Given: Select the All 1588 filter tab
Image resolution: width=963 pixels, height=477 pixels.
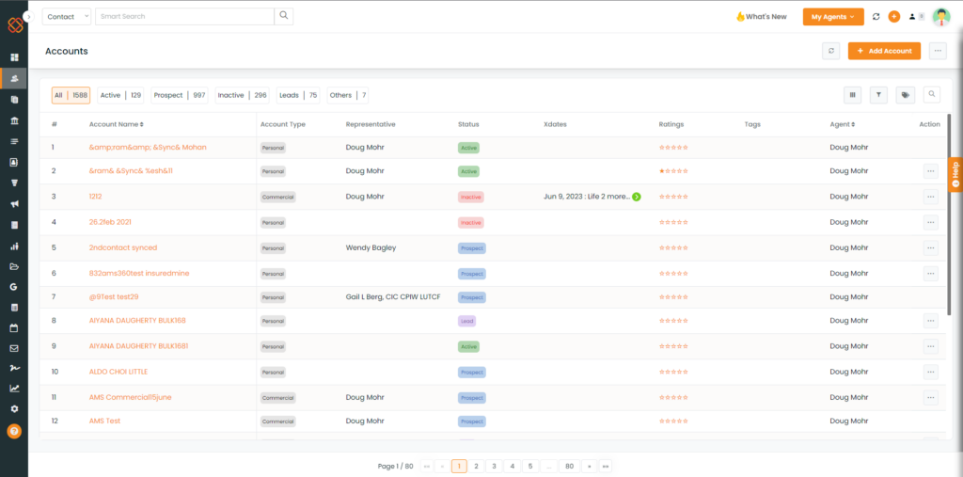Looking at the screenshot, I should [x=71, y=95].
